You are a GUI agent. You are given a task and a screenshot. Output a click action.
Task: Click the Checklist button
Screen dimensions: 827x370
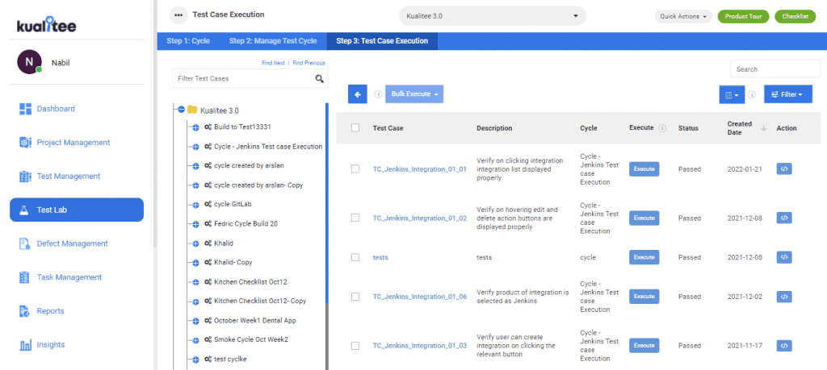(x=795, y=16)
